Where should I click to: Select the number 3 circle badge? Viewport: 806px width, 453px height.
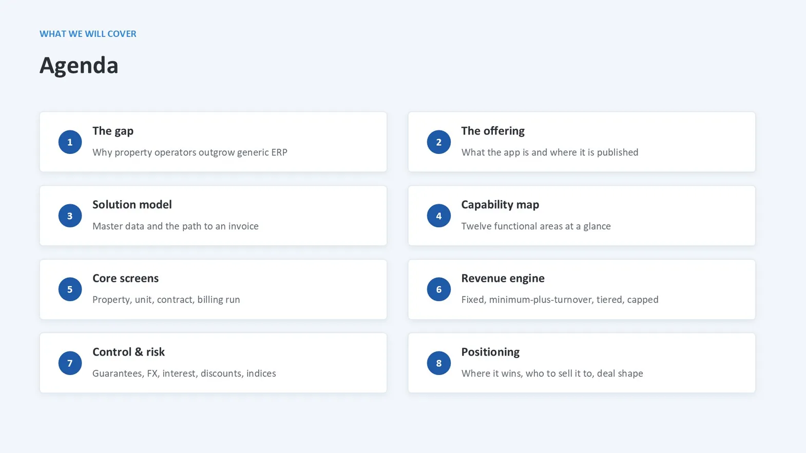pos(70,215)
